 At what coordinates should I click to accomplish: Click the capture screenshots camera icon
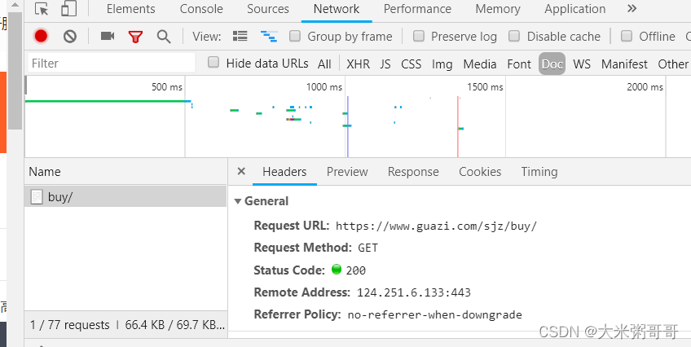(107, 36)
